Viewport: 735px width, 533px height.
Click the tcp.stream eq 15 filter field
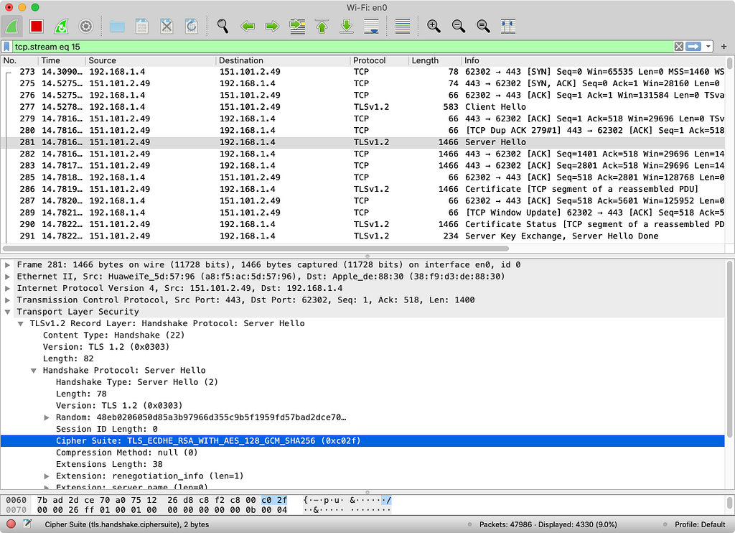pos(342,47)
